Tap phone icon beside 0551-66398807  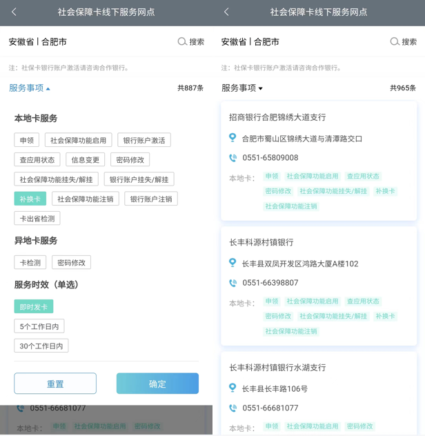click(x=233, y=283)
